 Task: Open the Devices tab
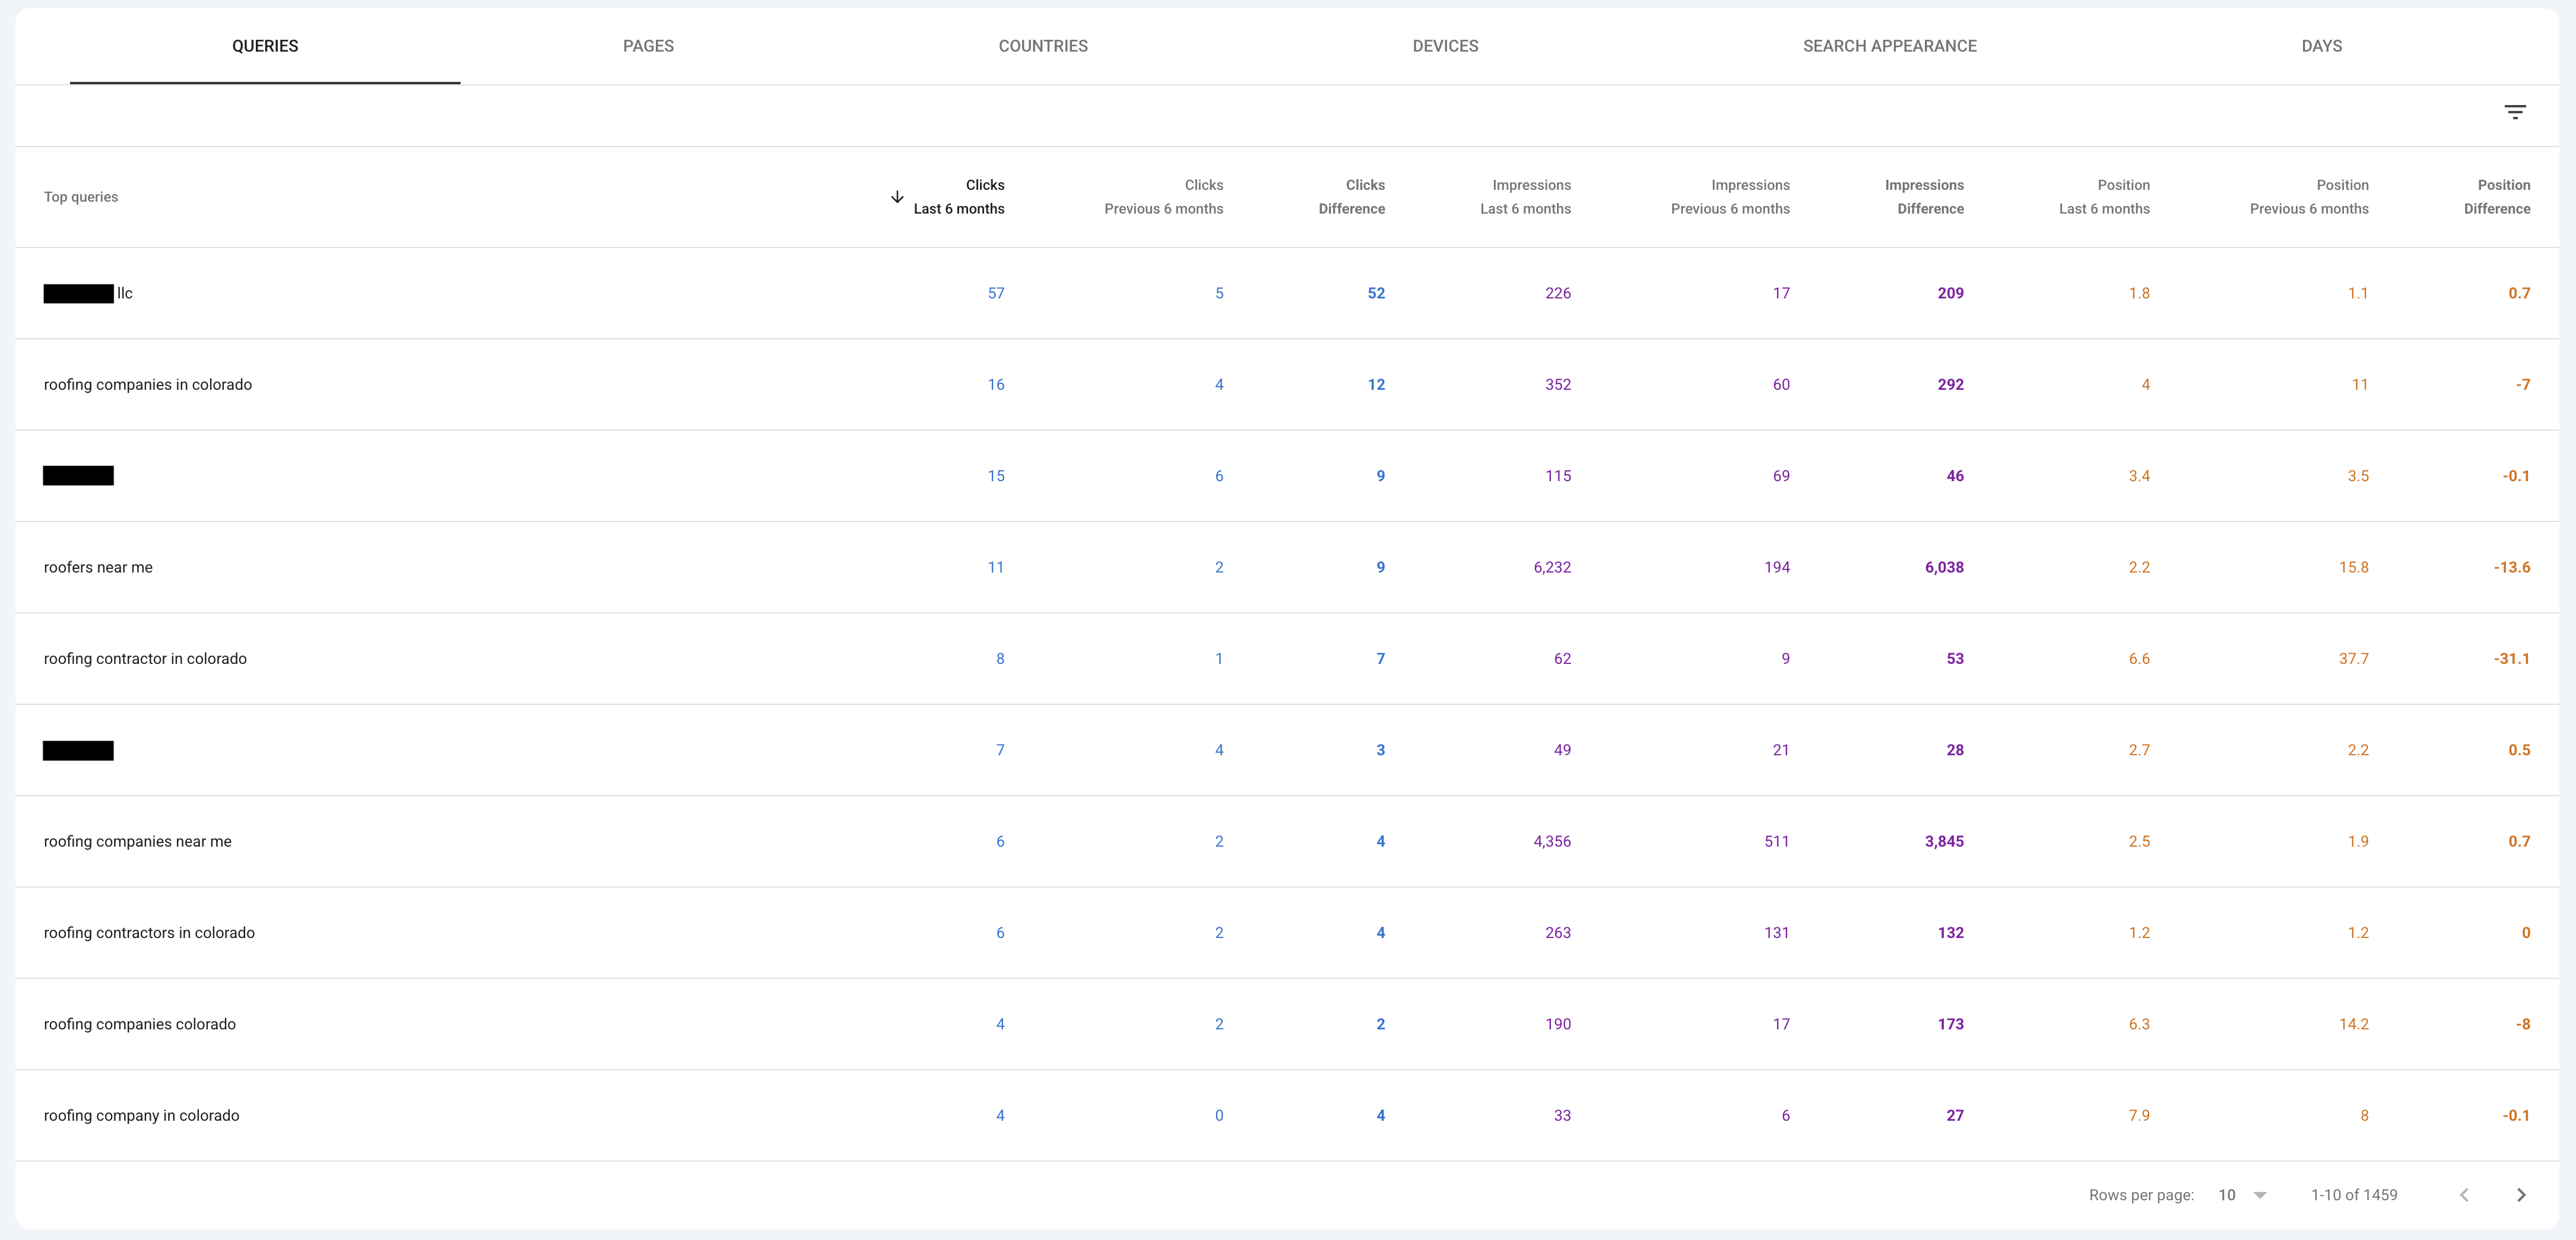(x=1445, y=46)
